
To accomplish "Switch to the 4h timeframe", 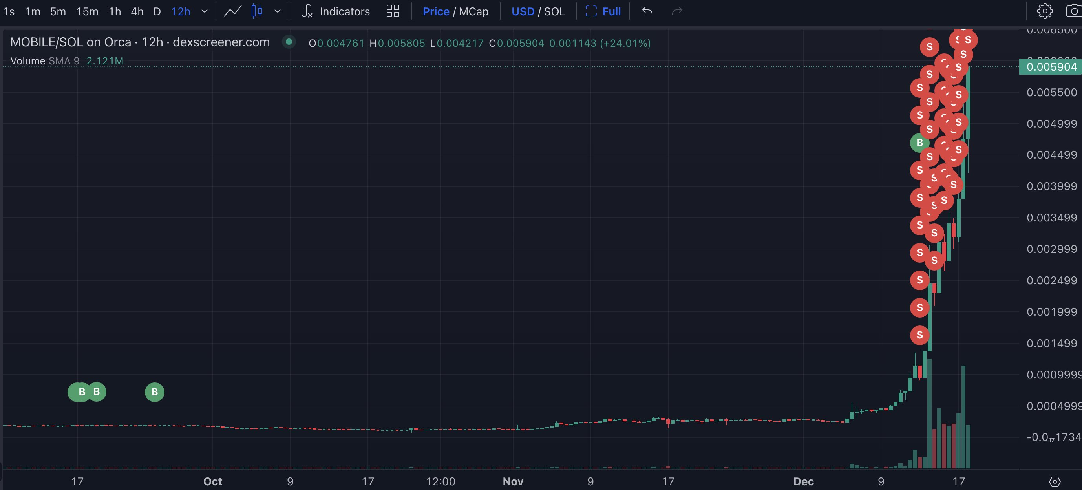I will click(x=137, y=11).
